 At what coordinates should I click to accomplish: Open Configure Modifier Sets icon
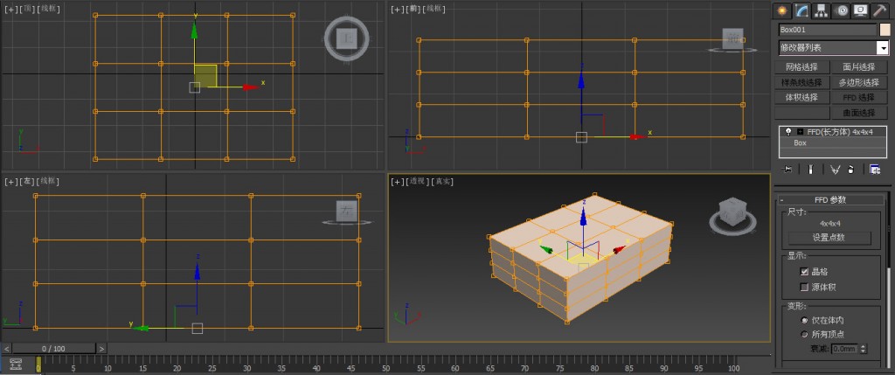874,170
